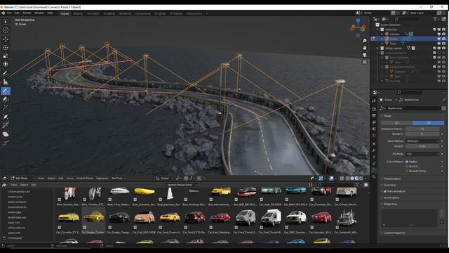Select the Rotate tool
Screen dimensions: 449x253
tap(6, 48)
